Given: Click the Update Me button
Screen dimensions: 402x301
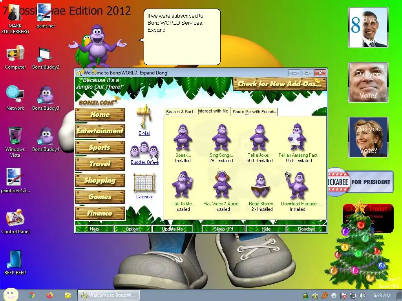Looking at the screenshot, I should tap(172, 229).
